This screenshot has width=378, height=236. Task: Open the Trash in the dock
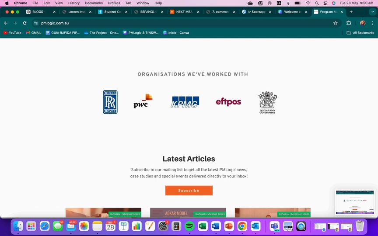[360, 226]
